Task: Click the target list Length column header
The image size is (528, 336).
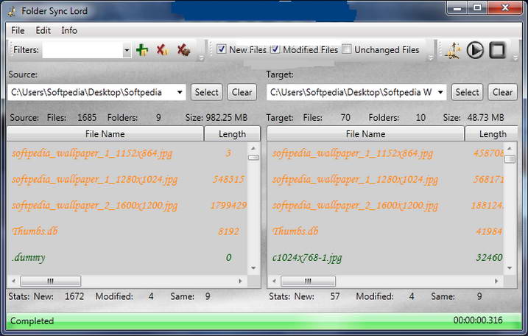Action: [492, 134]
